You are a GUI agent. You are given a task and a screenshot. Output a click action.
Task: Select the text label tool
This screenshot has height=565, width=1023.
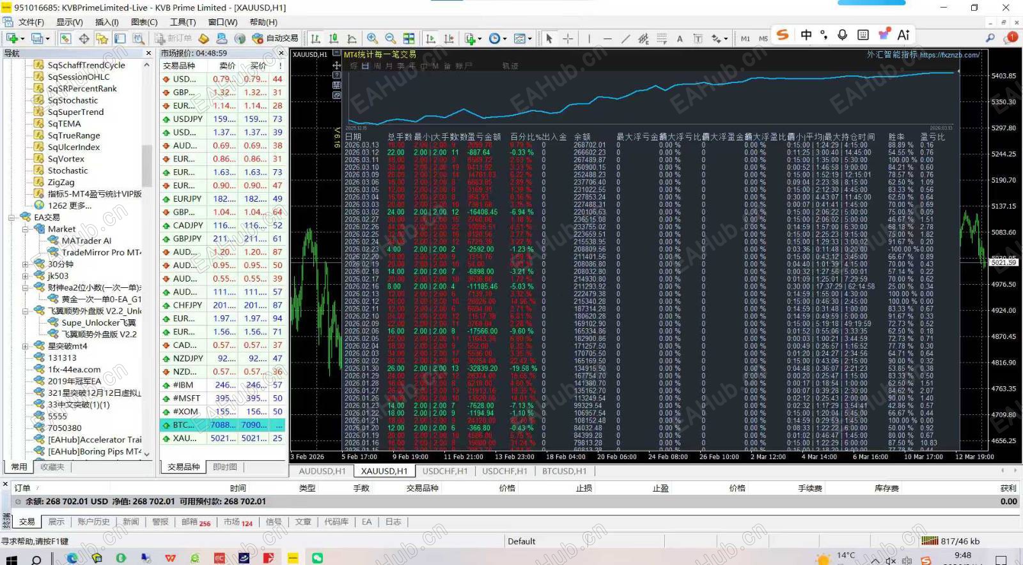pyautogui.click(x=680, y=39)
